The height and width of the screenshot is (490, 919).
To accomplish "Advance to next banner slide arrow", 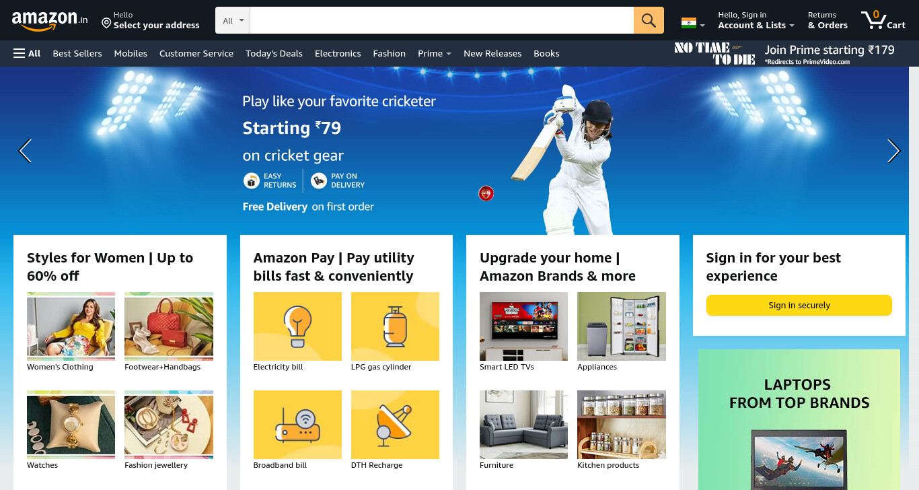I will click(x=893, y=151).
